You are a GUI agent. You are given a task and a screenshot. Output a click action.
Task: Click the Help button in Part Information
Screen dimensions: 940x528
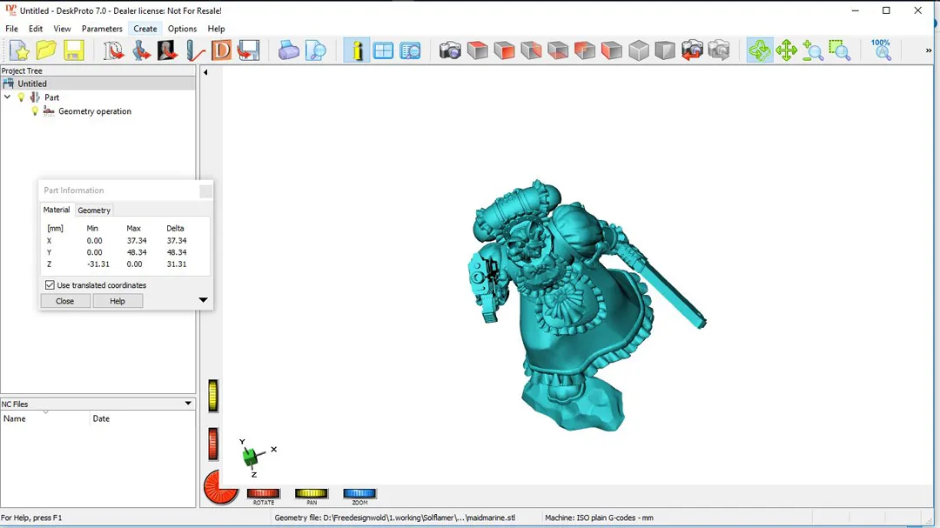(117, 301)
